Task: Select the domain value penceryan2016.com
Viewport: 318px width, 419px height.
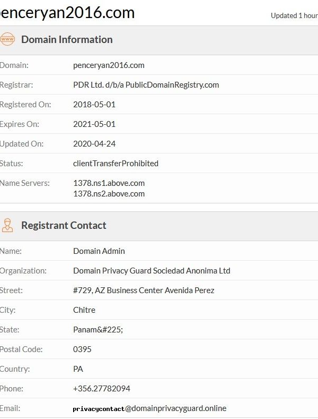Action: point(109,65)
